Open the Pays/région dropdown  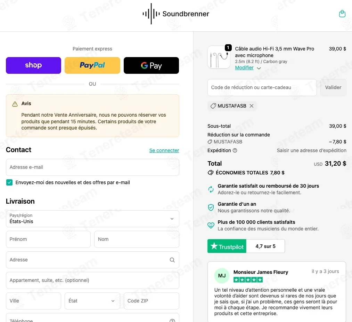[92, 219]
